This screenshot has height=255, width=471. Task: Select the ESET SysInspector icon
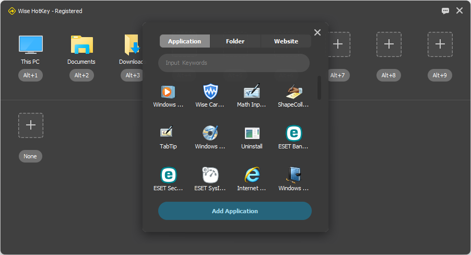tap(210, 175)
